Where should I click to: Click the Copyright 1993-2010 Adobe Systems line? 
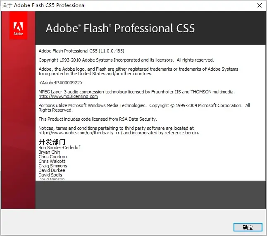coord(126,60)
